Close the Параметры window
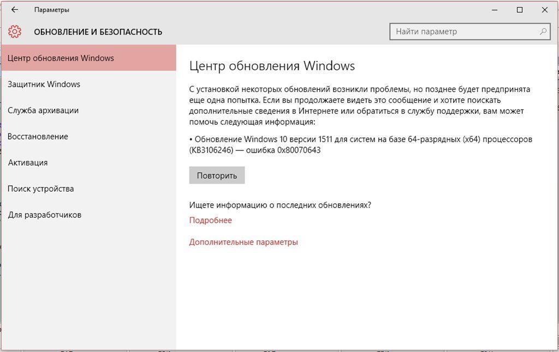The height and width of the screenshot is (352, 559). tap(545, 10)
